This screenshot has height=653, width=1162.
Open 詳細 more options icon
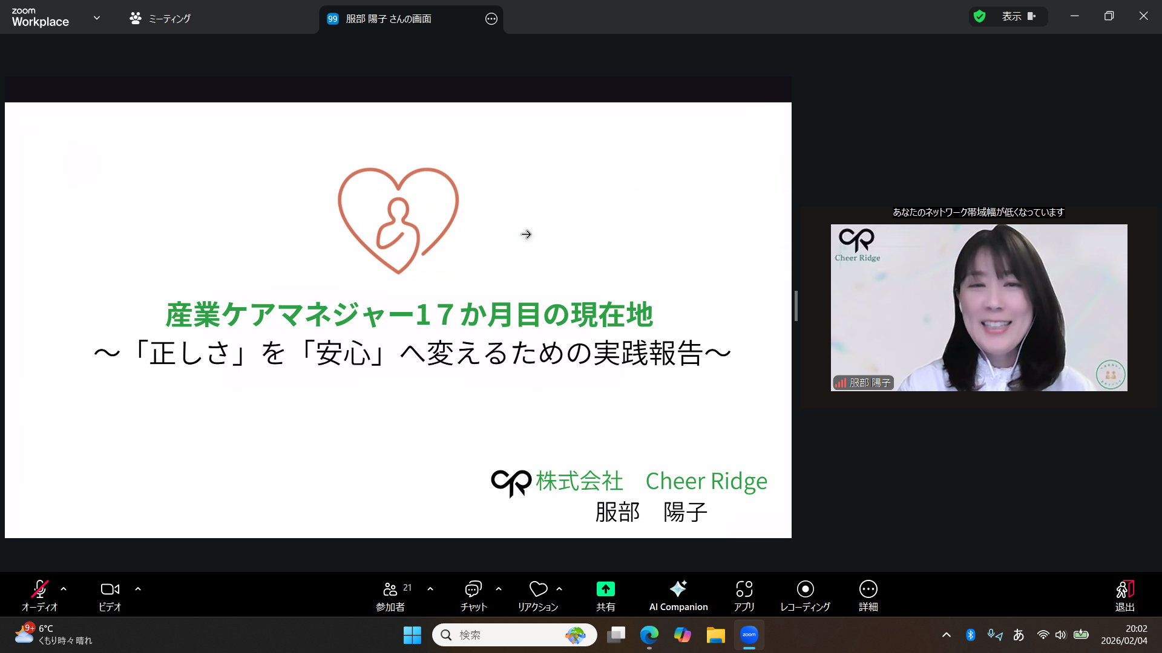pos(868,590)
